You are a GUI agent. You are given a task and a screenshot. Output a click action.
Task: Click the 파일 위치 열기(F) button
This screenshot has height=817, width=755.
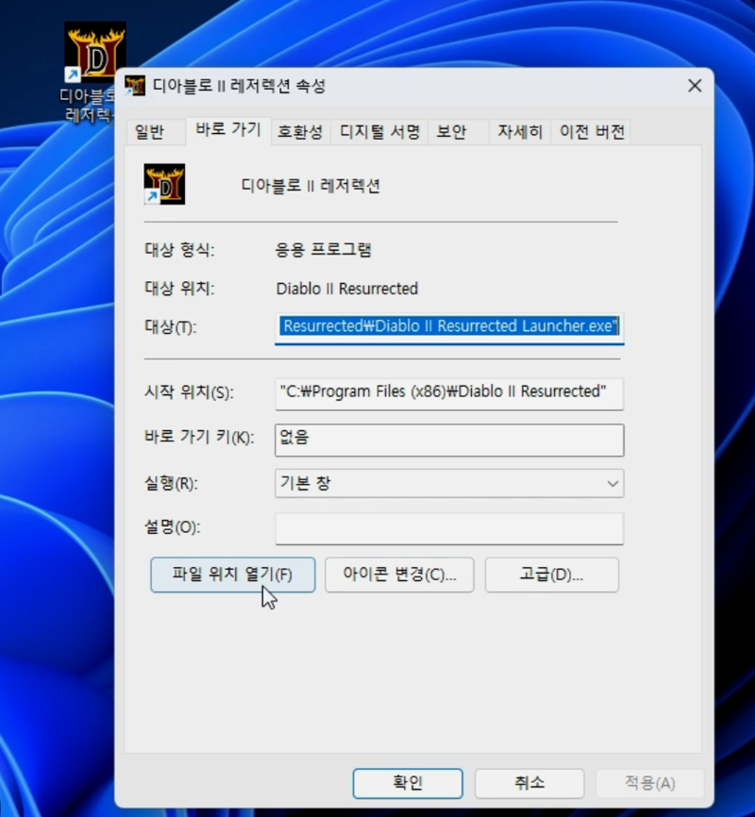232,575
